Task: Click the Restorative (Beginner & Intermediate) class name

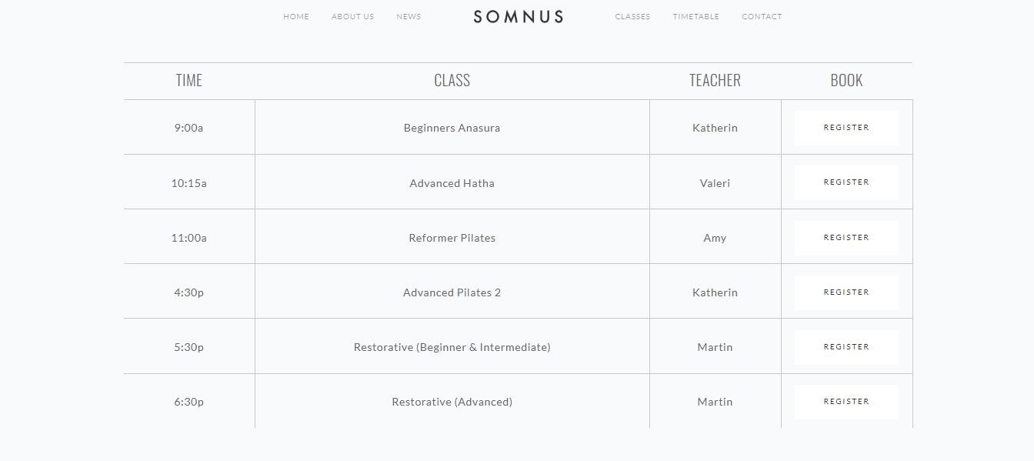Action: coord(452,347)
